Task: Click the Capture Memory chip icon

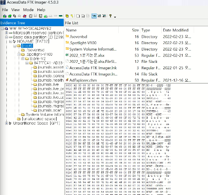Action: (61, 16)
